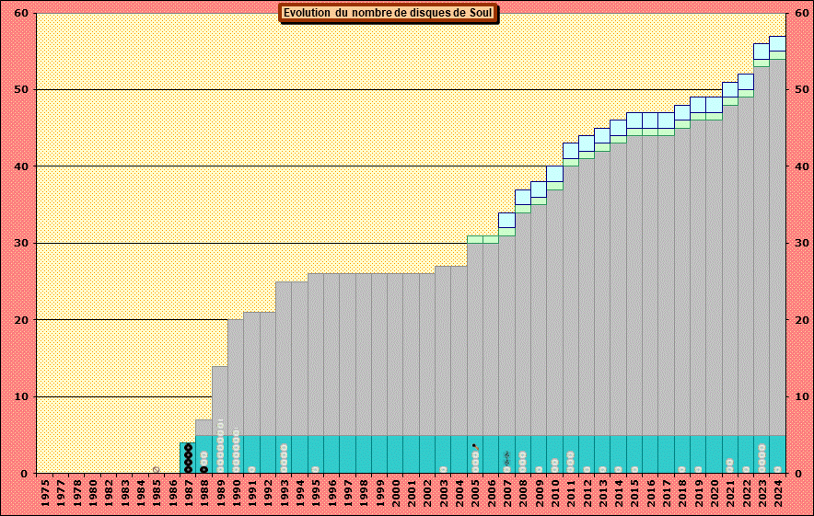Select the disc stack in the 2023 bar
The height and width of the screenshot is (516, 814).
pos(762,458)
